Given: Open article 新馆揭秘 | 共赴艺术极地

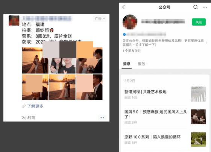Looking at the screenshot, I should coord(145,92).
